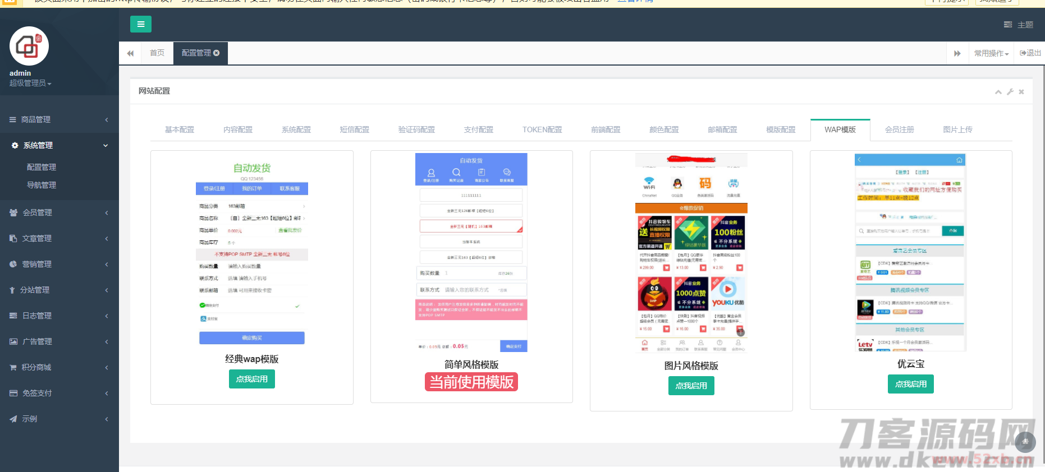Collapse the 系统管理 sidebar menu
Image resolution: width=1045 pixels, height=472 pixels.
59,145
